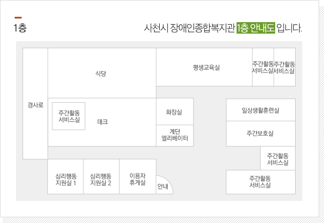Image resolution: width=324 pixels, height=223 pixels.
Task: Select the 식당 cafeteria room
Action: [x=102, y=73]
